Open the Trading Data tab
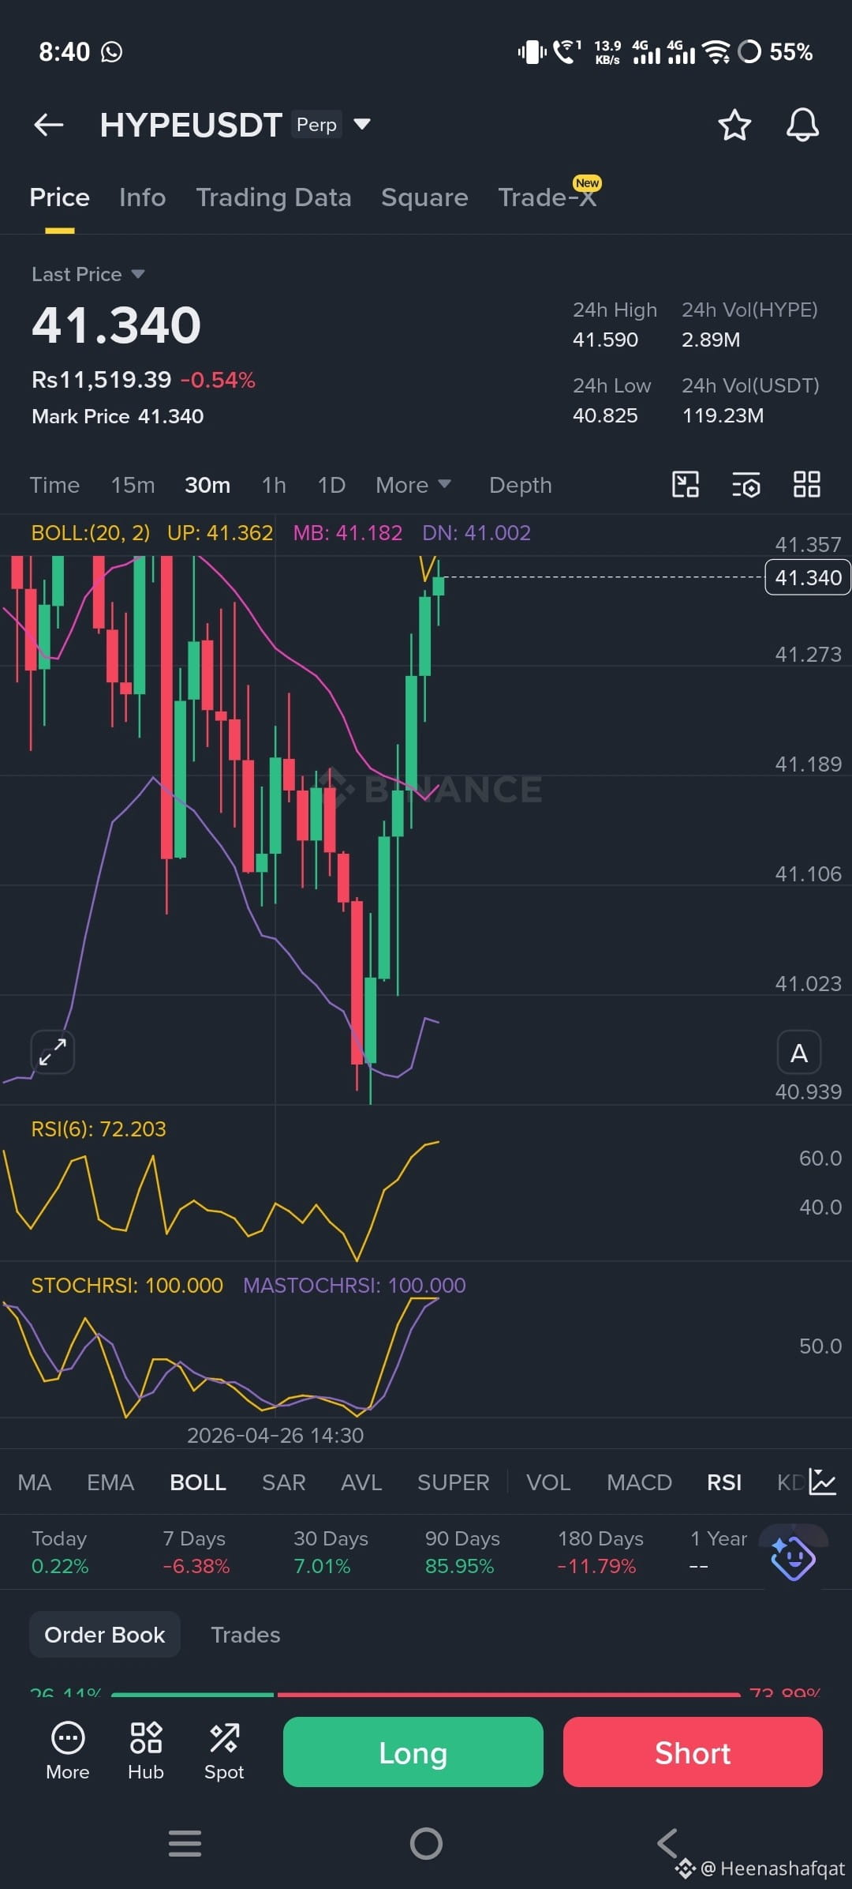Screen dimensions: 852x1889 [273, 197]
